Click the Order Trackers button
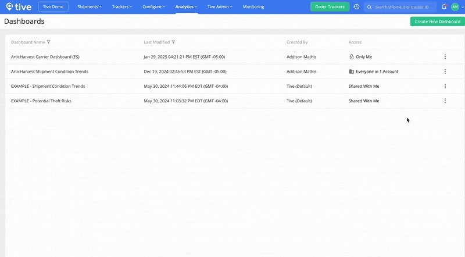465x257 pixels. point(330,7)
